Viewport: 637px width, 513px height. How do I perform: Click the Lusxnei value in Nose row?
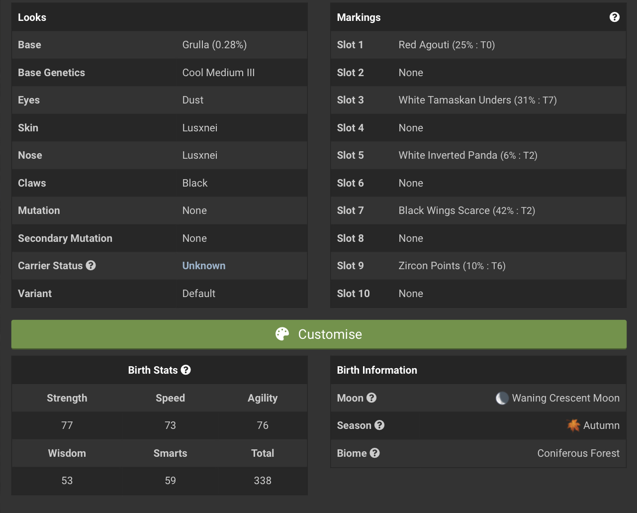point(200,155)
